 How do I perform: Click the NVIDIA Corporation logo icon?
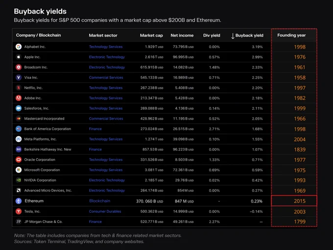19,180
